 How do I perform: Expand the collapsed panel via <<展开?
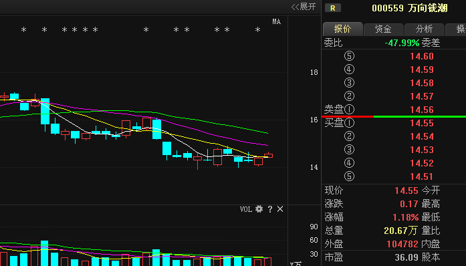click(304, 7)
